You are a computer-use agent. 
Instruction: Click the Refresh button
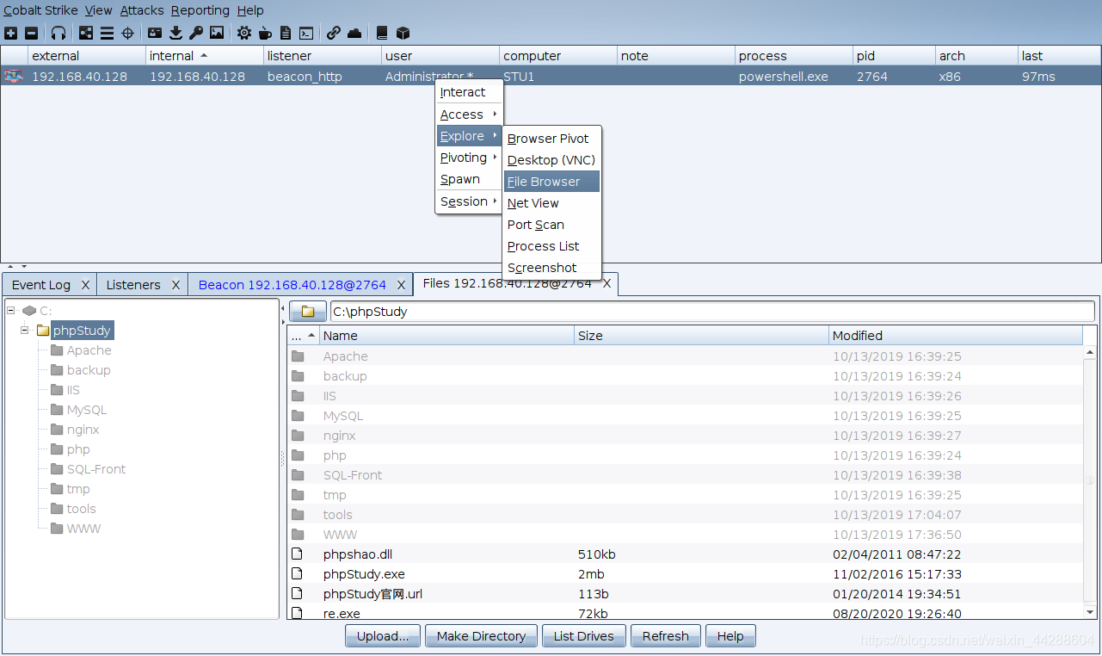(666, 636)
